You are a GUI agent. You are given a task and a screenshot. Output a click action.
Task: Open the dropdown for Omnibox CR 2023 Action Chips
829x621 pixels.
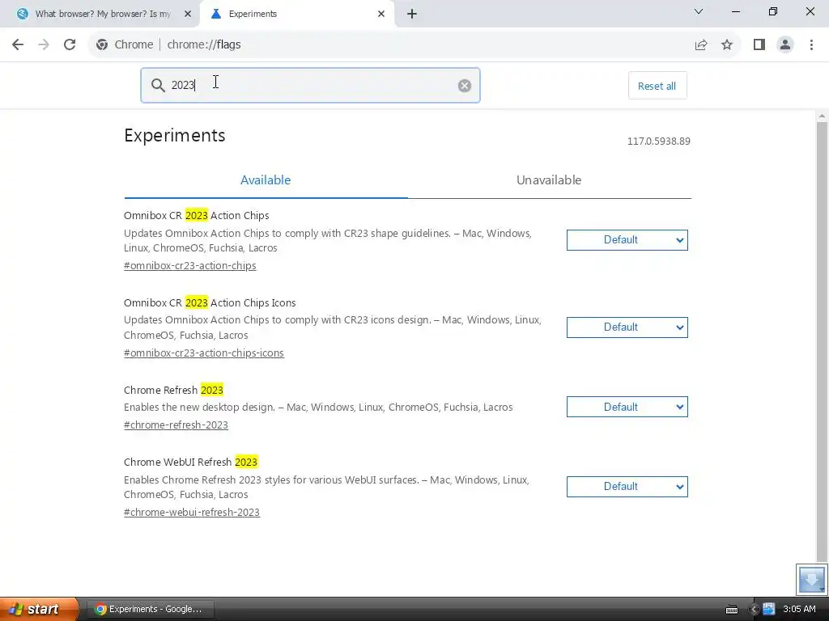pos(627,240)
